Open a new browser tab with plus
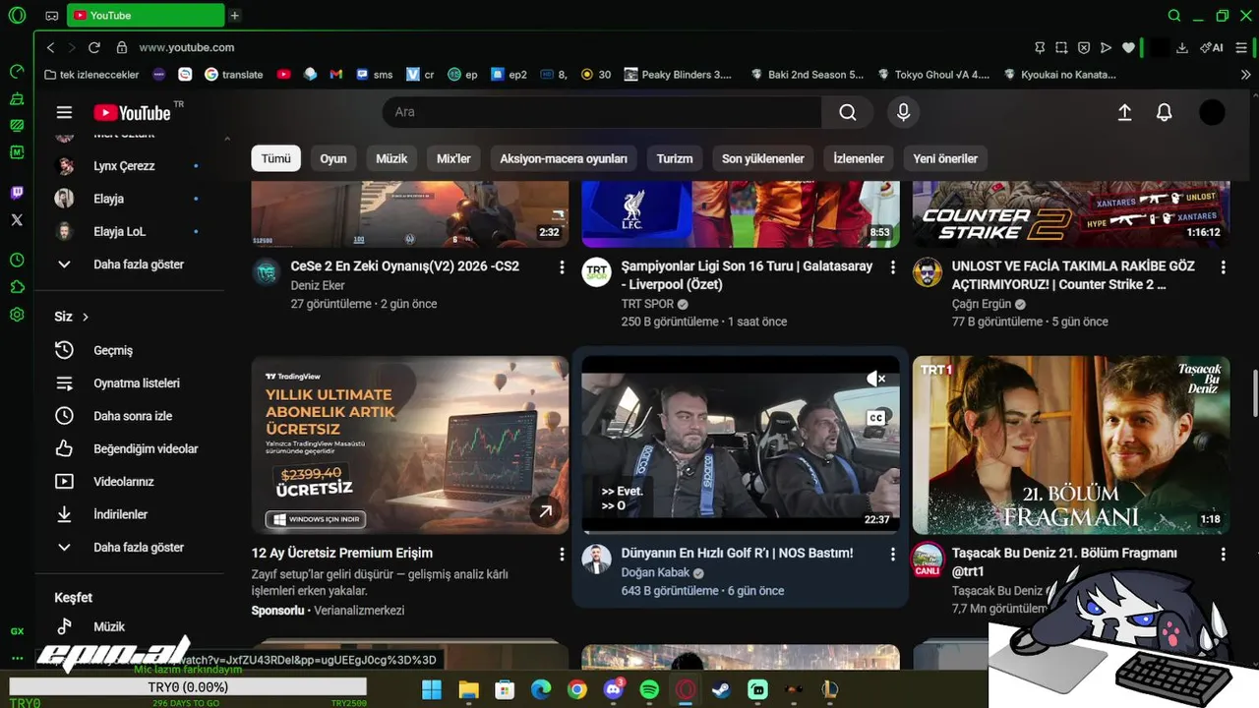This screenshot has height=708, width=1259. click(x=234, y=16)
